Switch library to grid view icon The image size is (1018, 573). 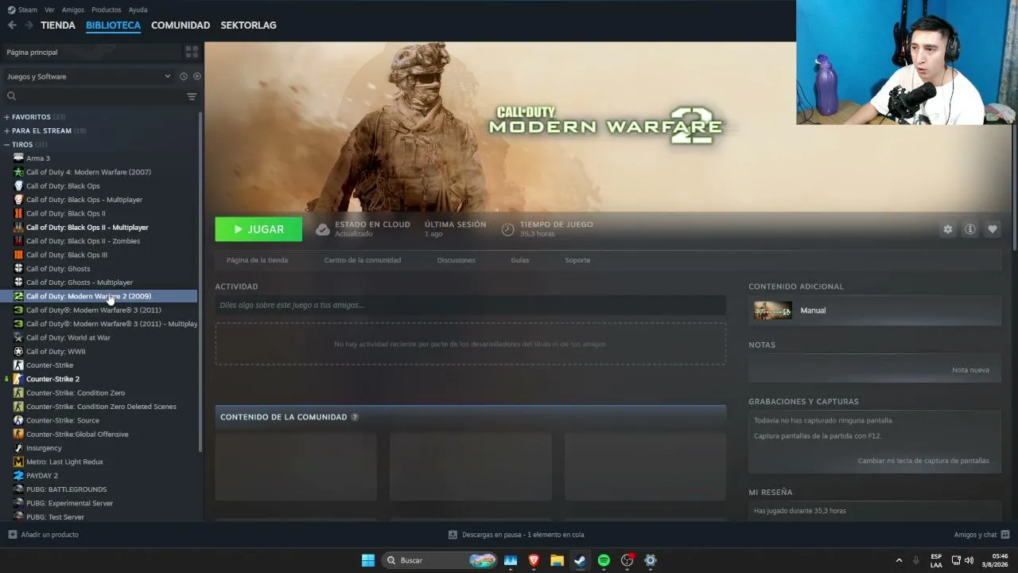pos(192,52)
